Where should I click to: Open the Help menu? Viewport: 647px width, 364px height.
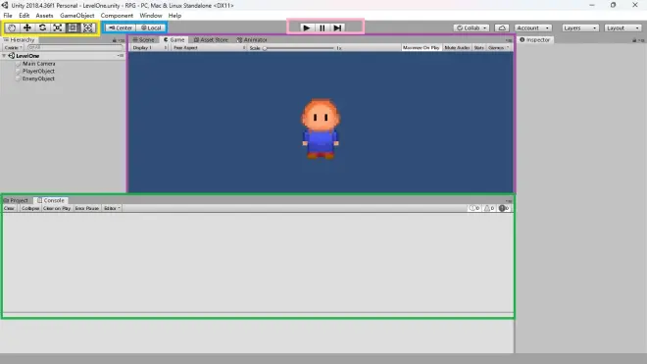pyautogui.click(x=174, y=16)
